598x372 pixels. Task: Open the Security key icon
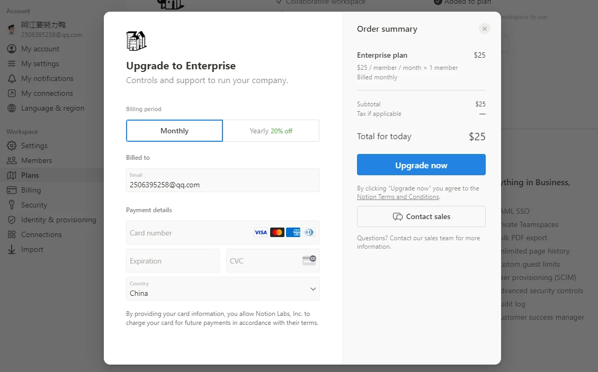[12, 205]
